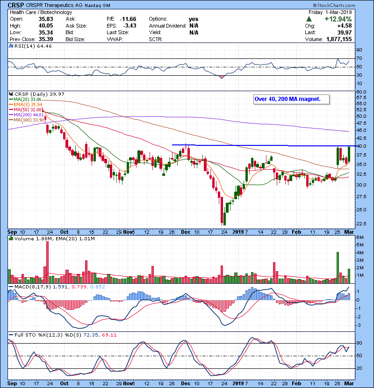Click the 'Oct' label on price chart axis
The width and height of the screenshot is (374, 388).
pyautogui.click(x=64, y=232)
